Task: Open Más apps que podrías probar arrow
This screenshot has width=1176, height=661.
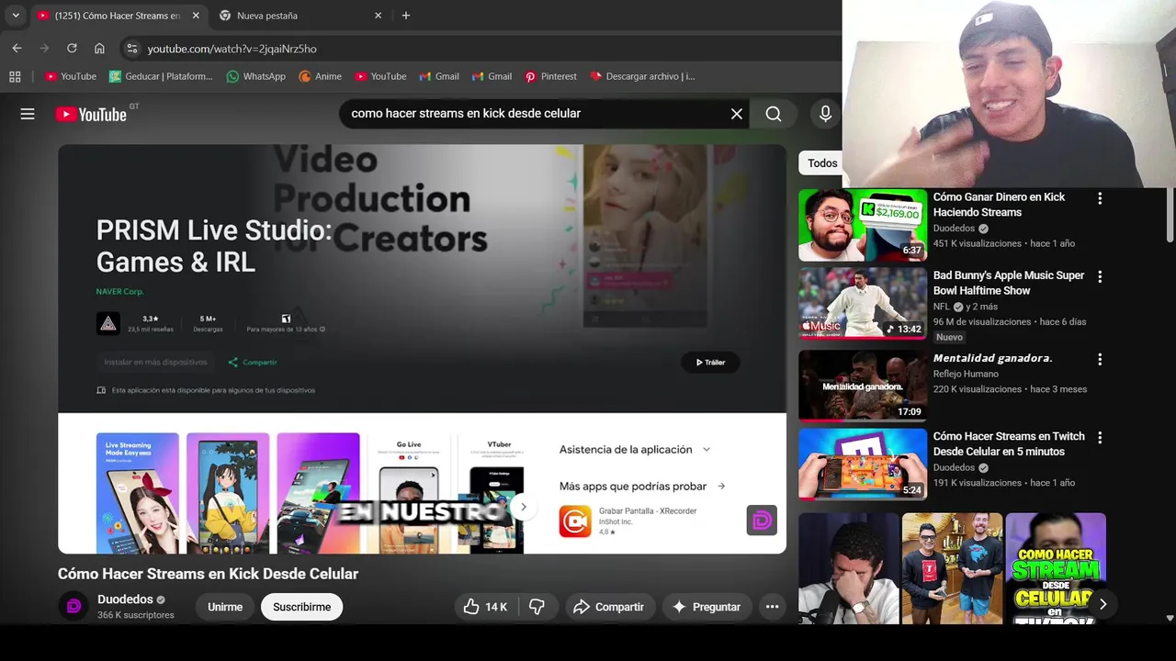Action: pyautogui.click(x=721, y=487)
